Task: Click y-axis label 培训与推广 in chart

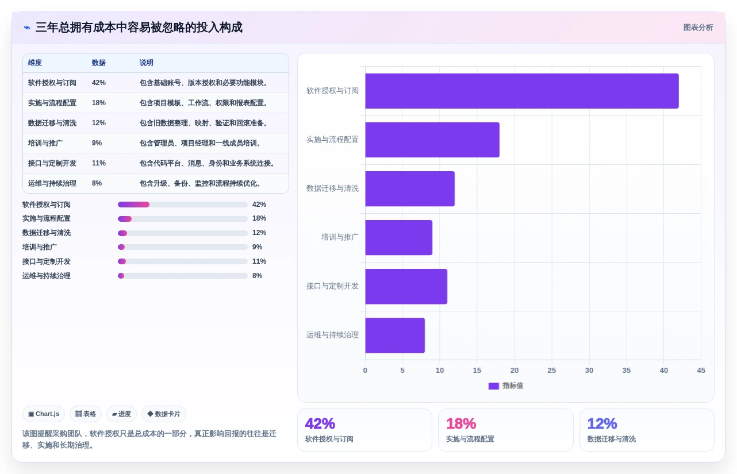Action: (340, 237)
